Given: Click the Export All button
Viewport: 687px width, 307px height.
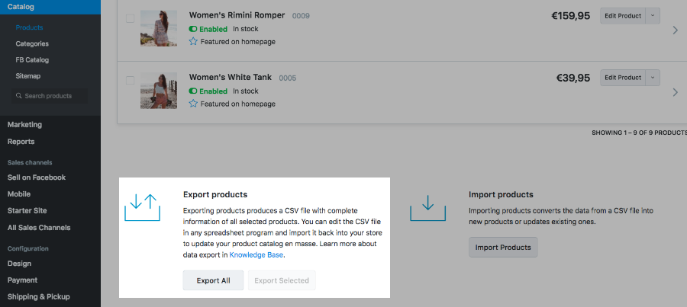Looking at the screenshot, I should (213, 280).
